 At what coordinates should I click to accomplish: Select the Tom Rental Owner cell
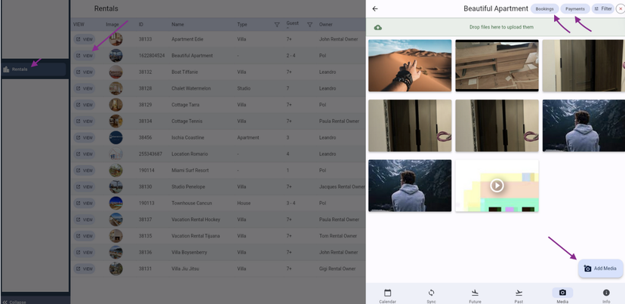pyautogui.click(x=338, y=236)
